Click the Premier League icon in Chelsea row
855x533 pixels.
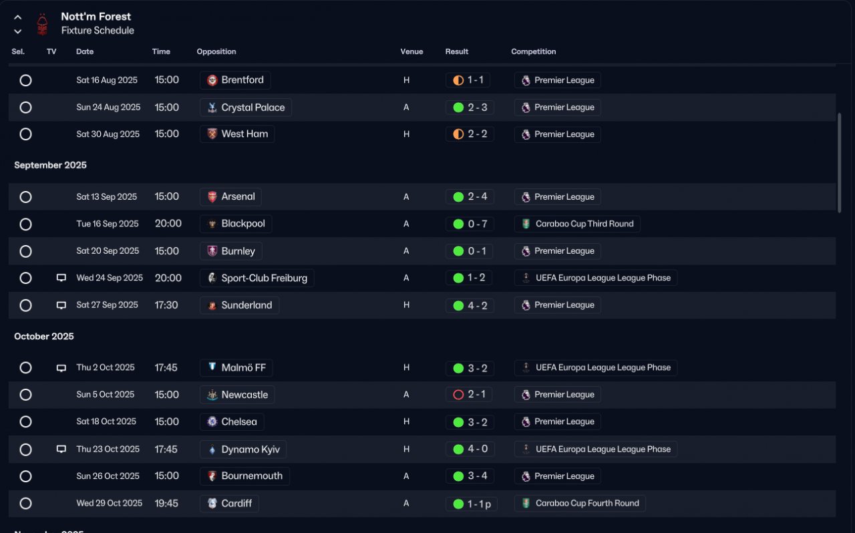[526, 422]
